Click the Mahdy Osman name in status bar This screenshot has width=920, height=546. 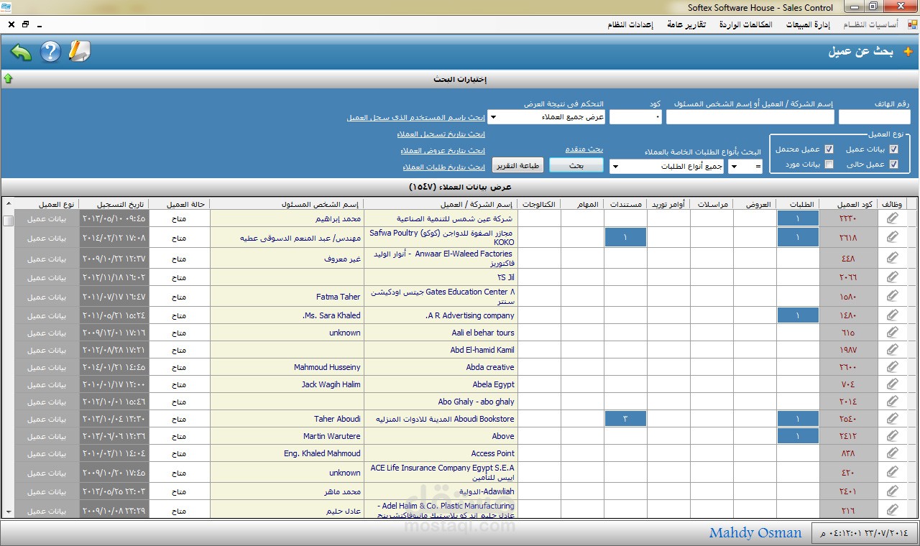pos(755,532)
